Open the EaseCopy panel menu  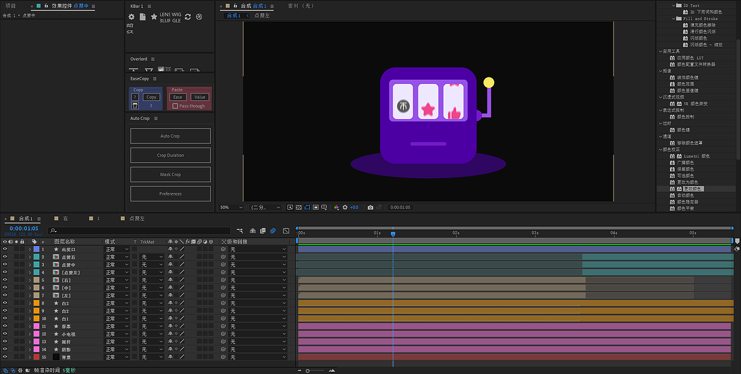[155, 79]
